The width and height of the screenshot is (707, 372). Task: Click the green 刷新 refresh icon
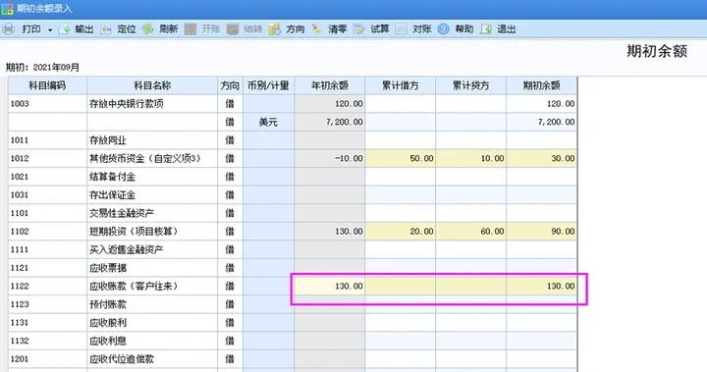point(148,29)
